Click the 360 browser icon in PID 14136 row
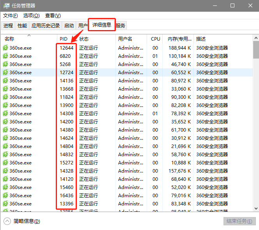The width and height of the screenshot is (259, 230). click(5, 80)
